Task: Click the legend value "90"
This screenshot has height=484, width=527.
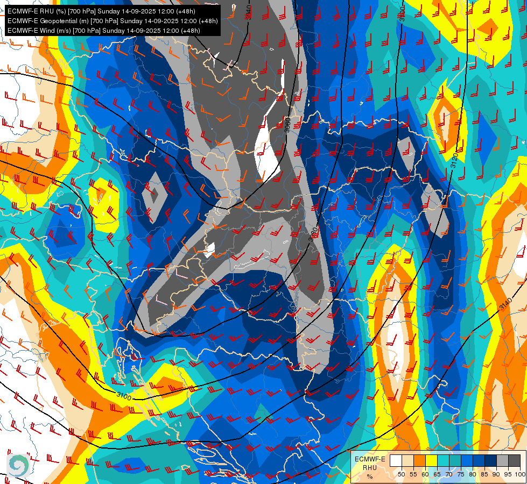Action: tap(496, 474)
